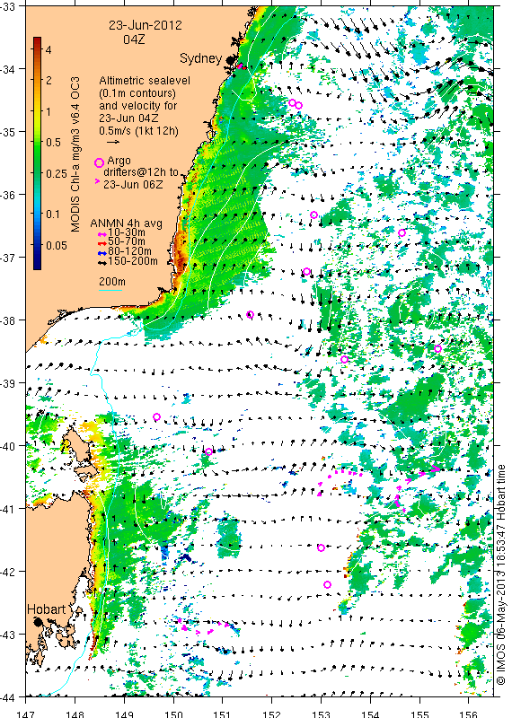Viewport: 512px width, 718px height.
Task: Click the colorbar tick label '0.1'
Action: [x=53, y=215]
